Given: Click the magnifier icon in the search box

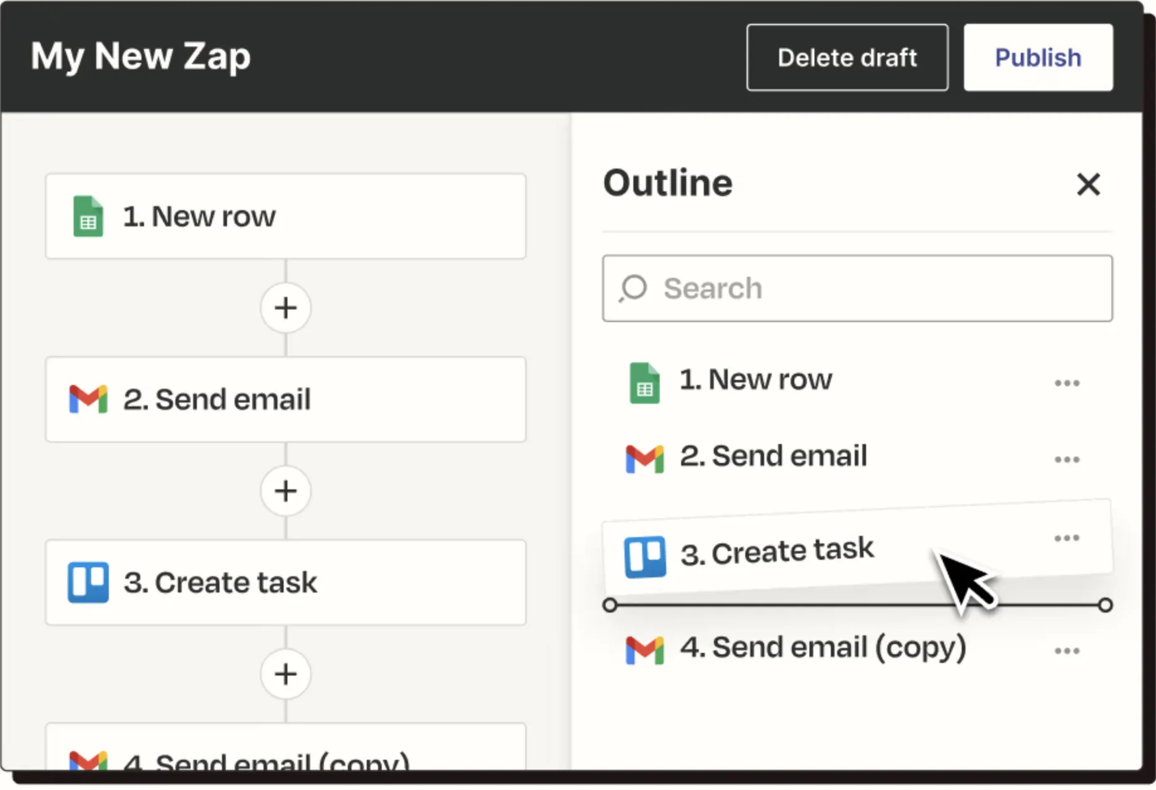Looking at the screenshot, I should point(633,289).
